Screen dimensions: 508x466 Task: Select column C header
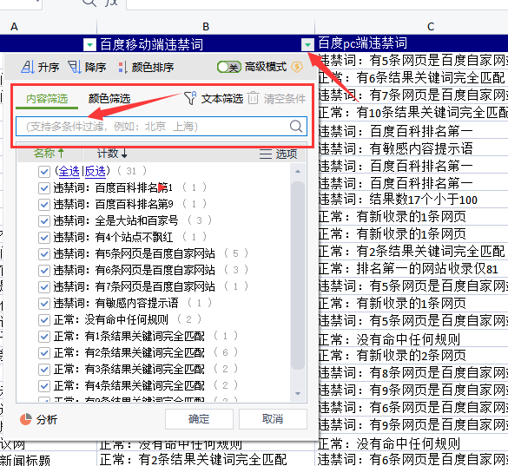coord(412,26)
